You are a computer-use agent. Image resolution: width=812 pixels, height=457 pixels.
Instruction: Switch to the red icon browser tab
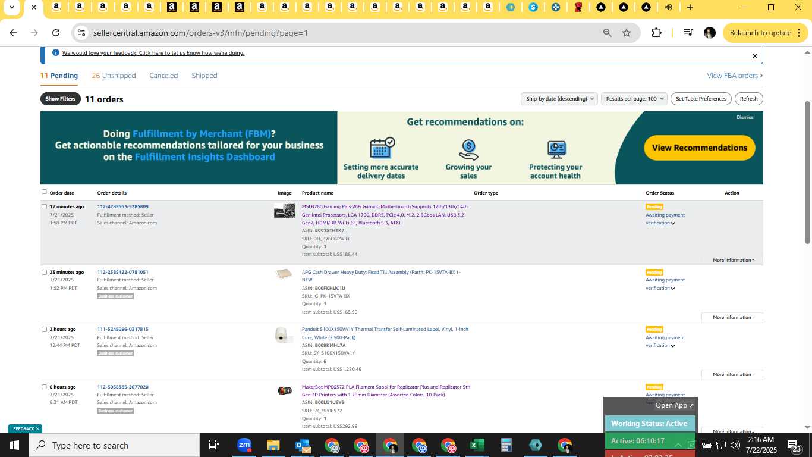(578, 7)
